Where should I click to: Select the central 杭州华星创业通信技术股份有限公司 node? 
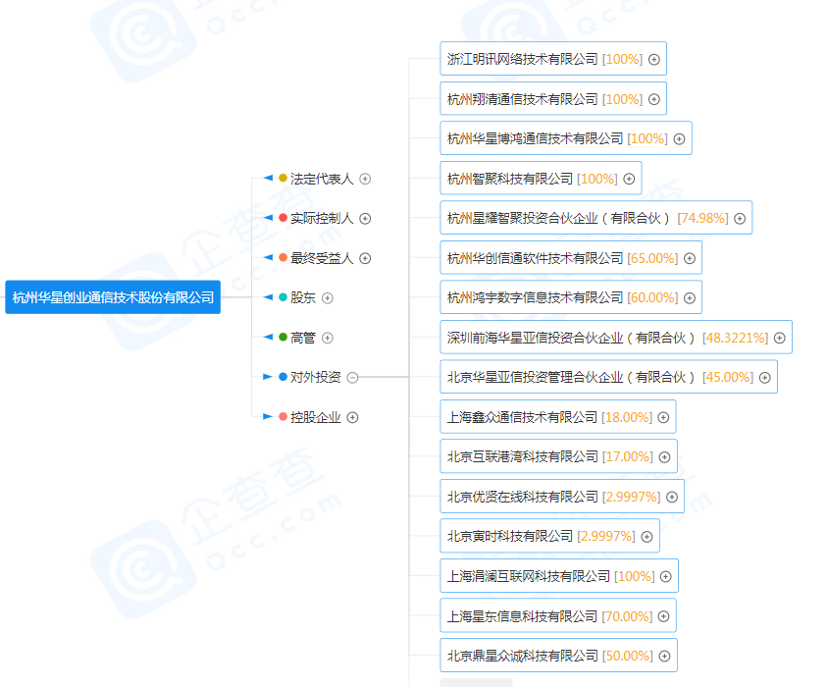111,296
